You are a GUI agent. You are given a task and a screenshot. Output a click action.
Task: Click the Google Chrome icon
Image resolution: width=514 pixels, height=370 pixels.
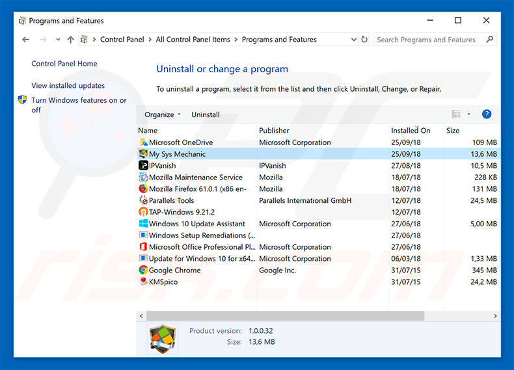[x=143, y=270]
